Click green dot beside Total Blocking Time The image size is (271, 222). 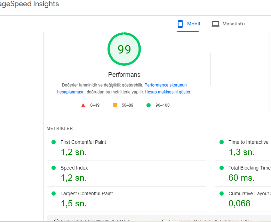click(x=222, y=168)
